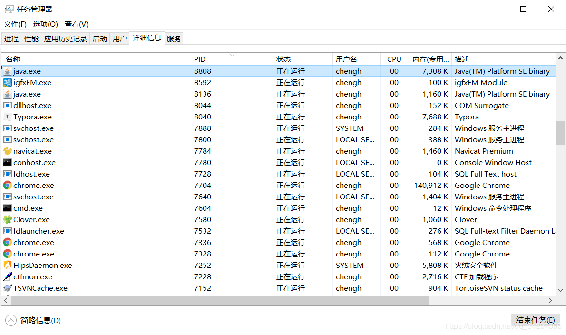
Task: Click the 结束任务 button
Action: pos(535,320)
